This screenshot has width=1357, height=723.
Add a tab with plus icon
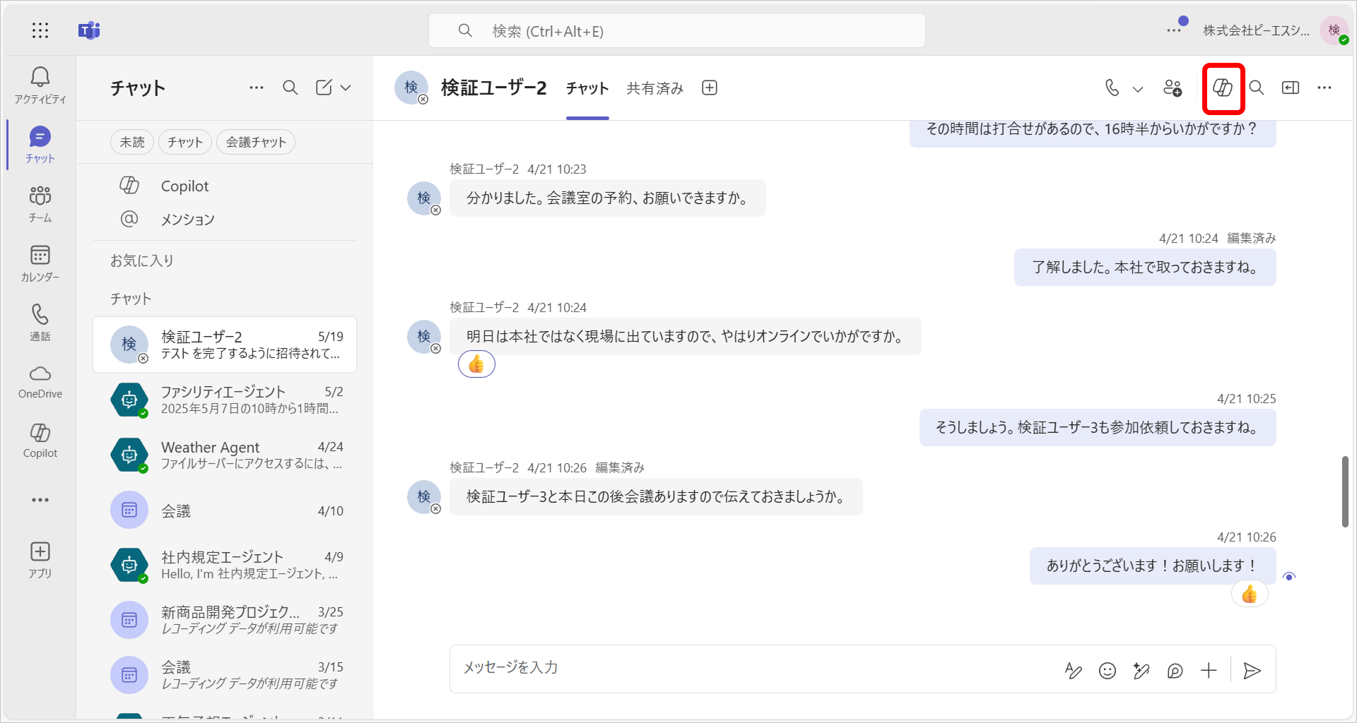point(710,88)
